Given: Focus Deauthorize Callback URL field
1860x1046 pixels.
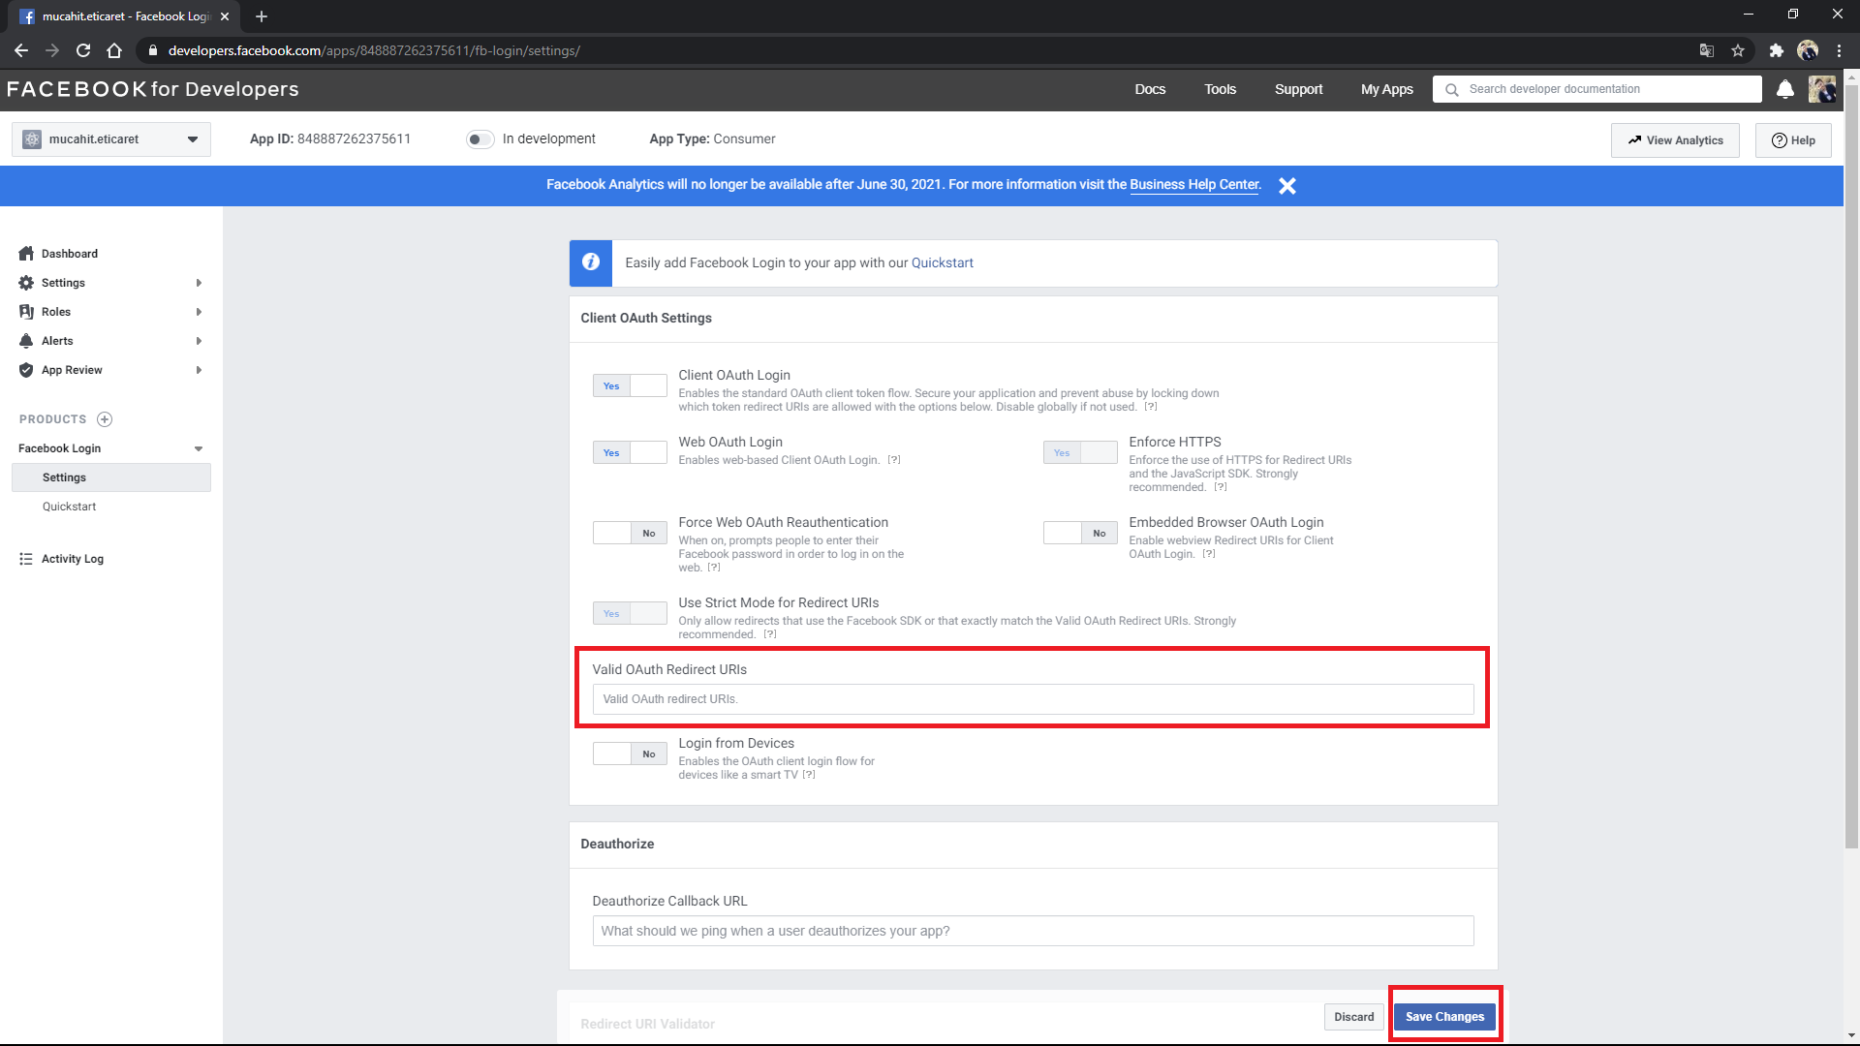Looking at the screenshot, I should (x=1033, y=931).
